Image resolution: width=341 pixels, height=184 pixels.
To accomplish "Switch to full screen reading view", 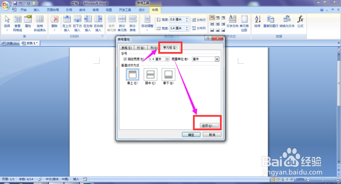I will tap(278, 179).
